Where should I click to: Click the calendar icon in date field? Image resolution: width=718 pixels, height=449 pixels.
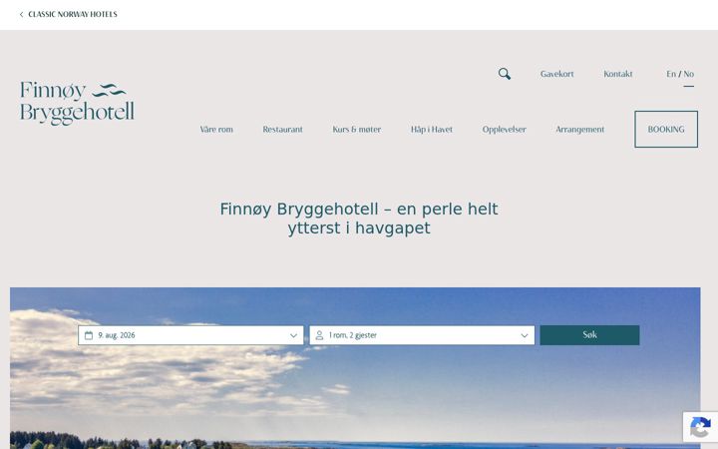pyautogui.click(x=89, y=335)
